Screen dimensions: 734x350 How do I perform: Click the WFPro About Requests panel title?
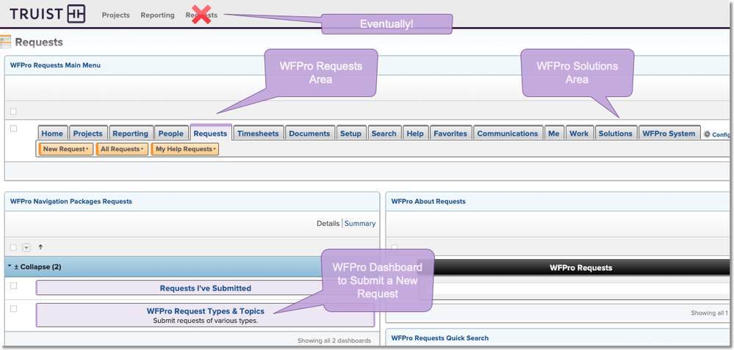(428, 201)
